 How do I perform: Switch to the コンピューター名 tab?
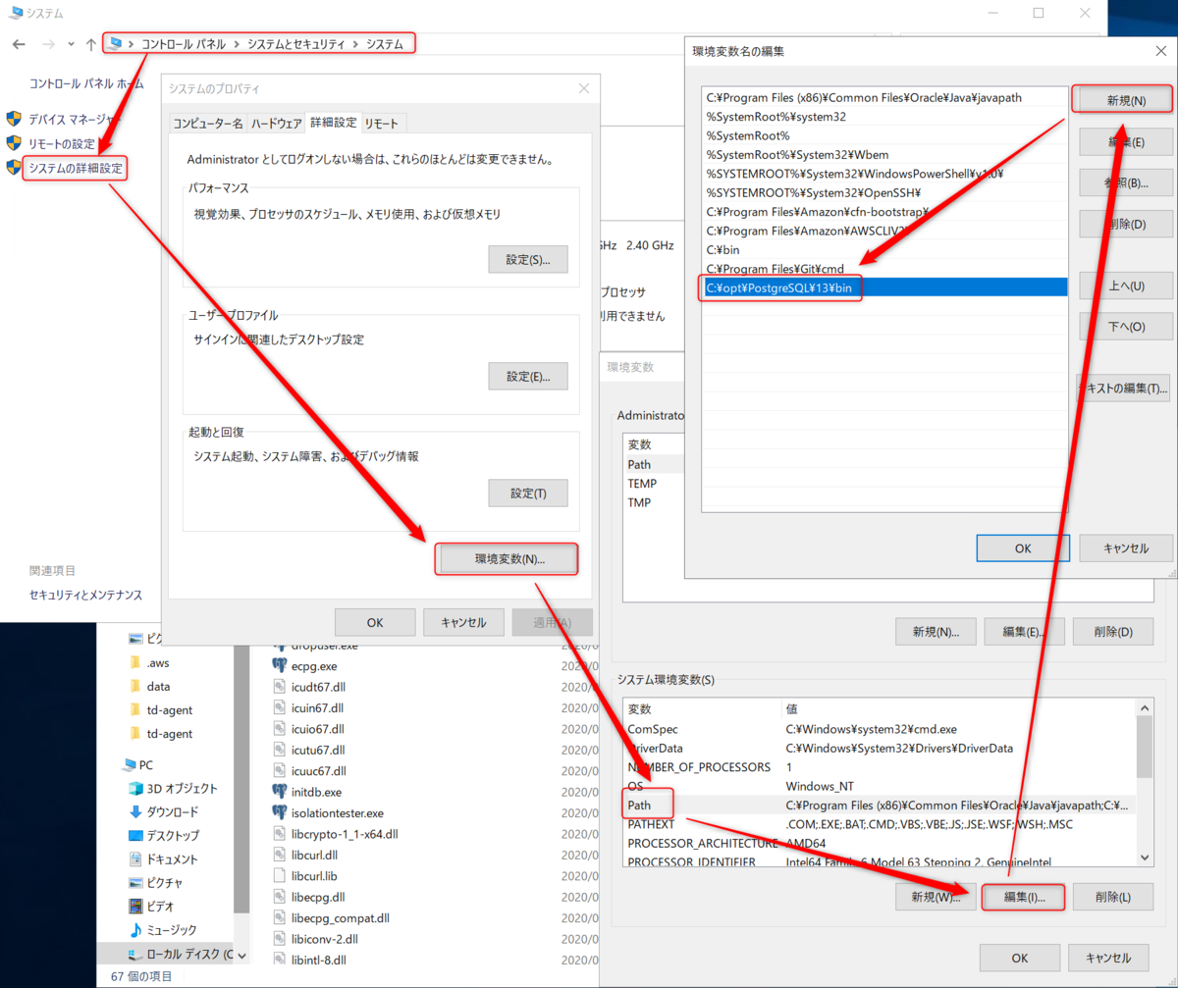[x=207, y=124]
